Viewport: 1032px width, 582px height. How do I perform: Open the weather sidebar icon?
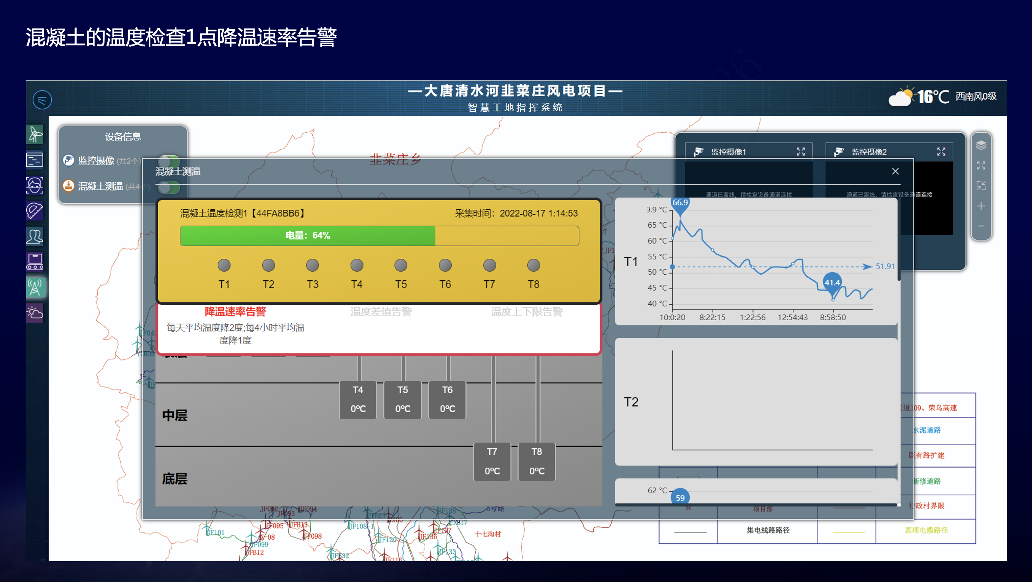[35, 313]
